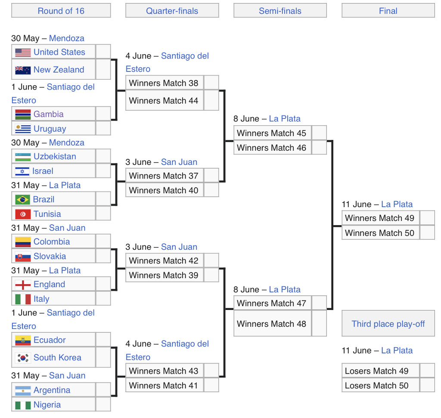Click the New Zealand flag icon
Viewport: 441px width, 418px height.
click(23, 70)
